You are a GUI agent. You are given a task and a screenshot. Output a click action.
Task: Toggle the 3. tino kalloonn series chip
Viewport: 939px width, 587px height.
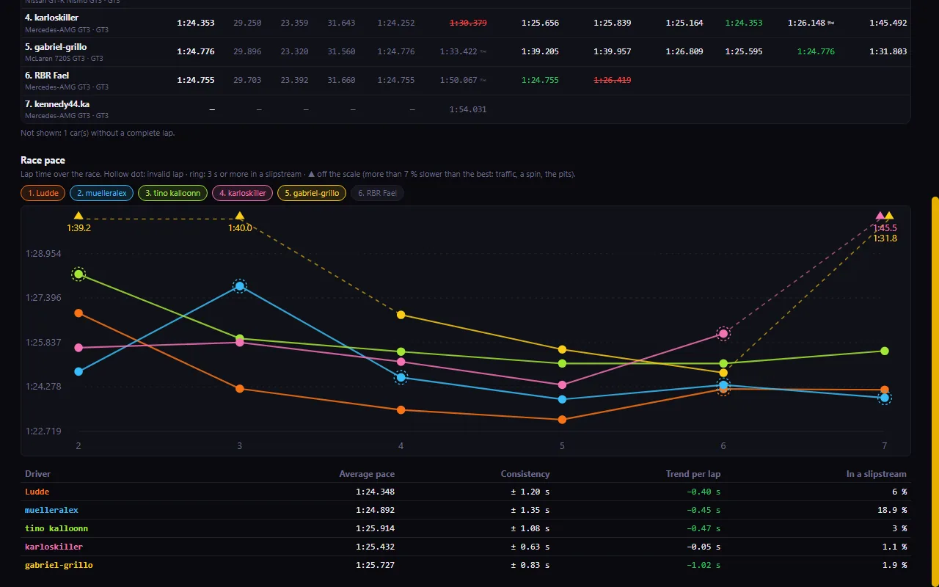pyautogui.click(x=172, y=193)
